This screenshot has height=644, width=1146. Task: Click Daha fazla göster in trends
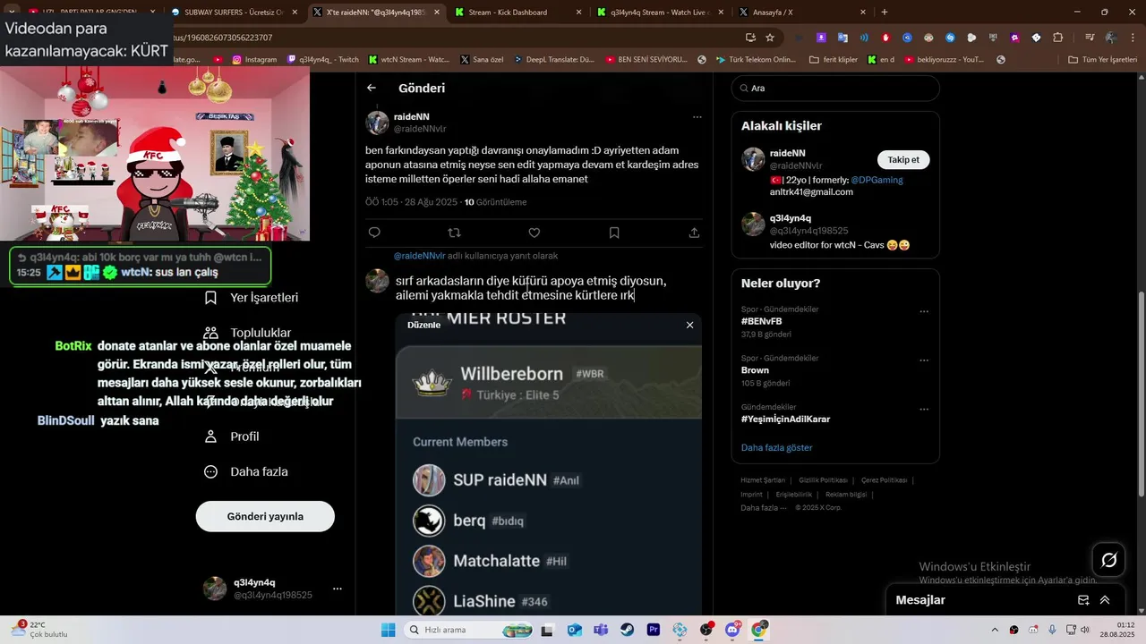pyautogui.click(x=777, y=447)
